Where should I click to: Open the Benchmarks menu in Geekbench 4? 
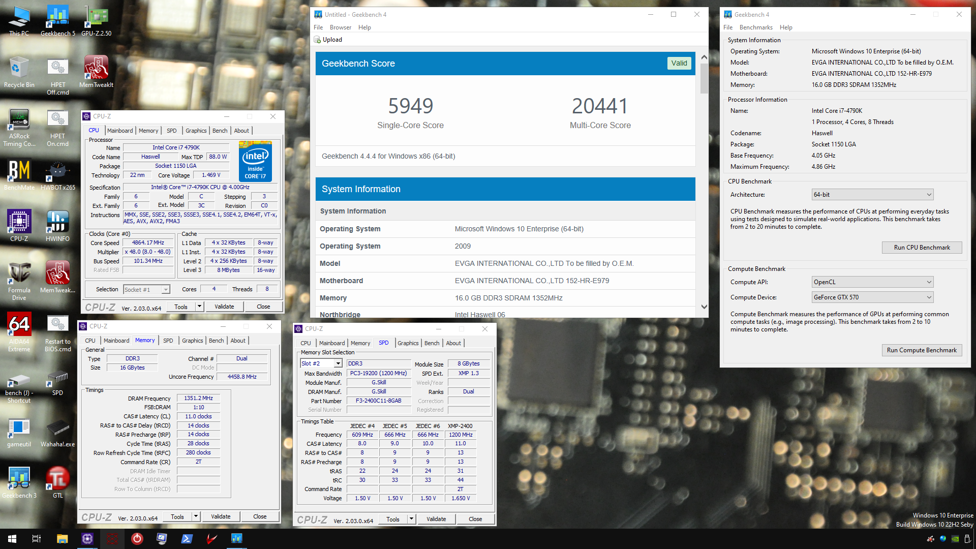[x=755, y=27]
